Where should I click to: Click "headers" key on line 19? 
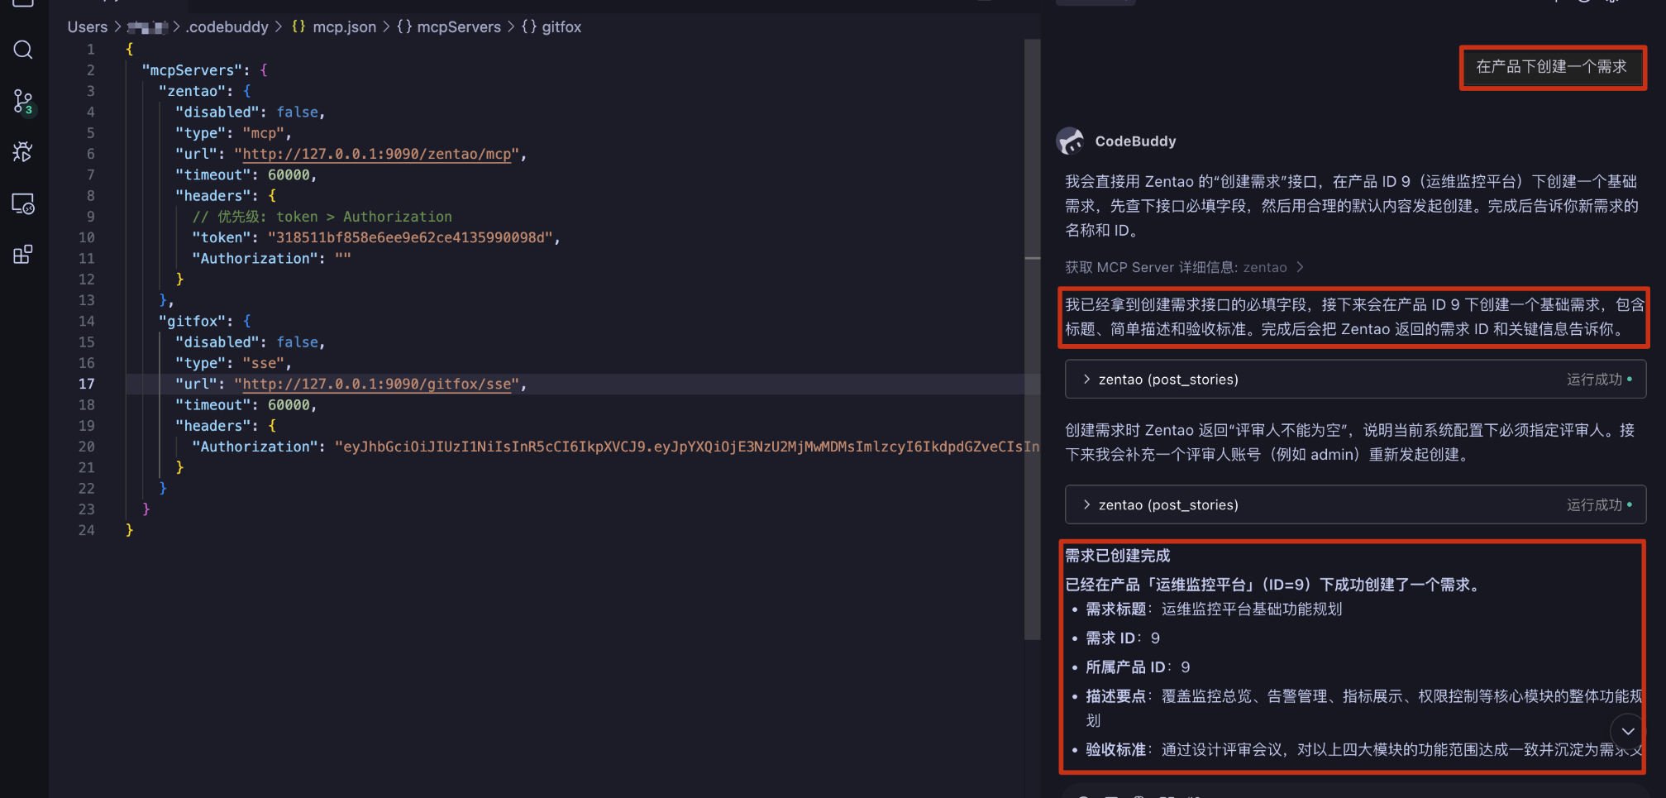coord(213,426)
